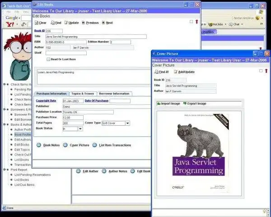Click the Date Of Purchase link
Viewport: 271px width, 217px height.
(97, 100)
